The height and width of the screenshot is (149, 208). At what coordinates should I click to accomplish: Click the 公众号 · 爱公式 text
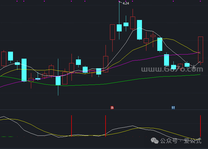(x=181, y=141)
